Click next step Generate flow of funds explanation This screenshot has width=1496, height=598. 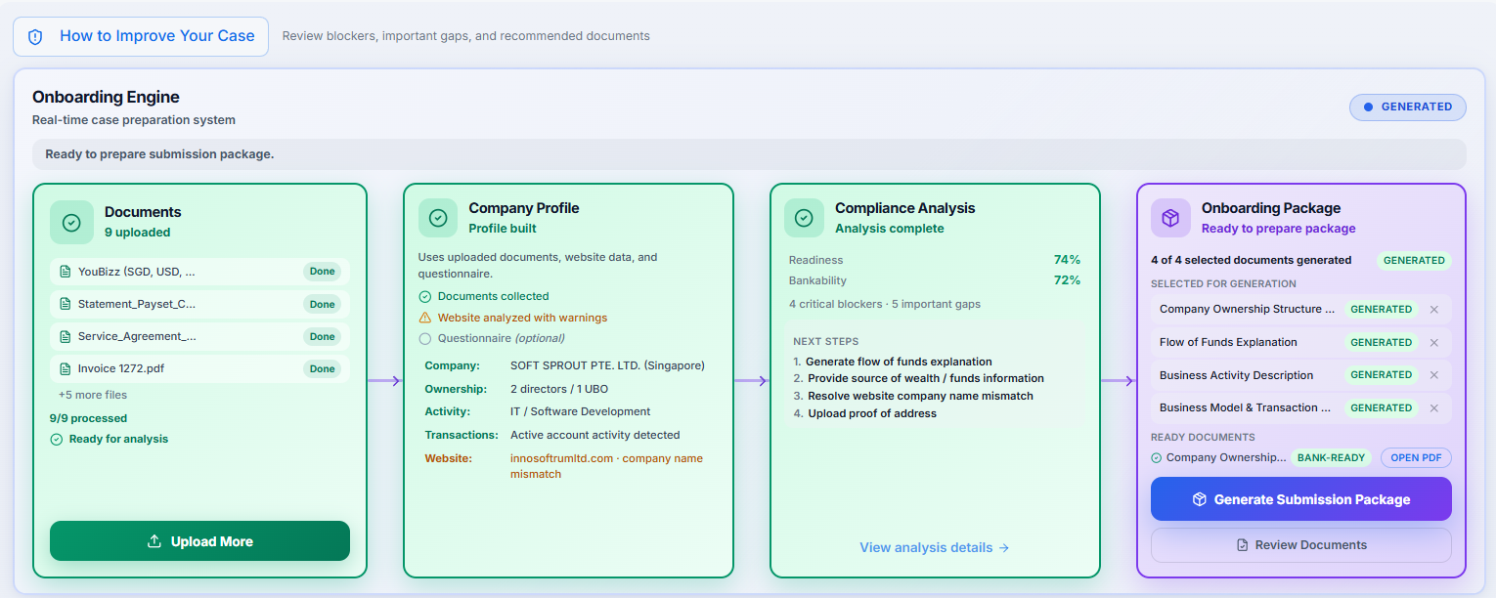899,362
